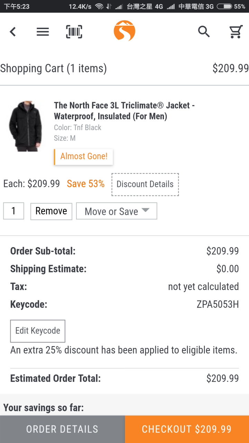
Task: Tap the orange Sierra logo
Action: 124,31
